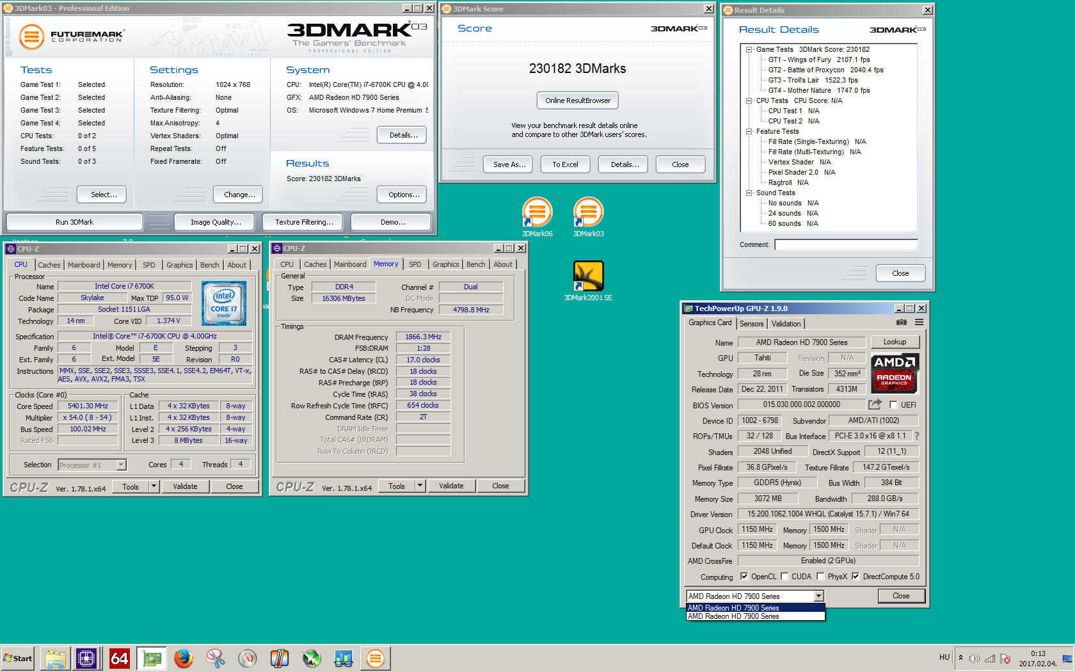Open GPU-Z hamburger menu icon
The image size is (1075, 672).
(x=919, y=323)
